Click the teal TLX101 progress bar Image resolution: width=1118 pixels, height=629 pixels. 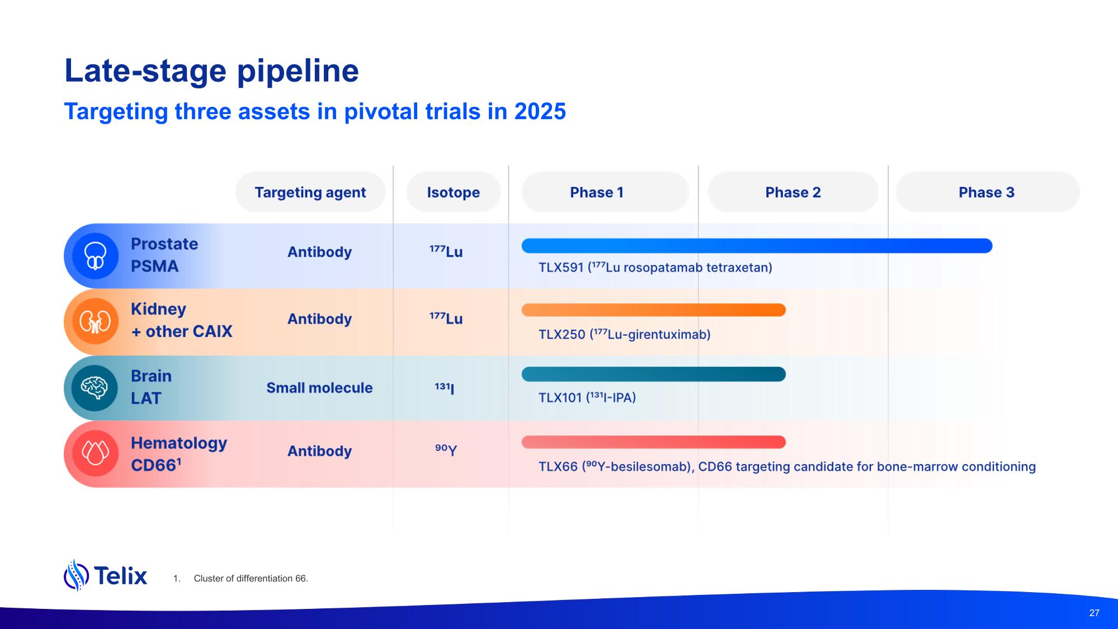[653, 374]
